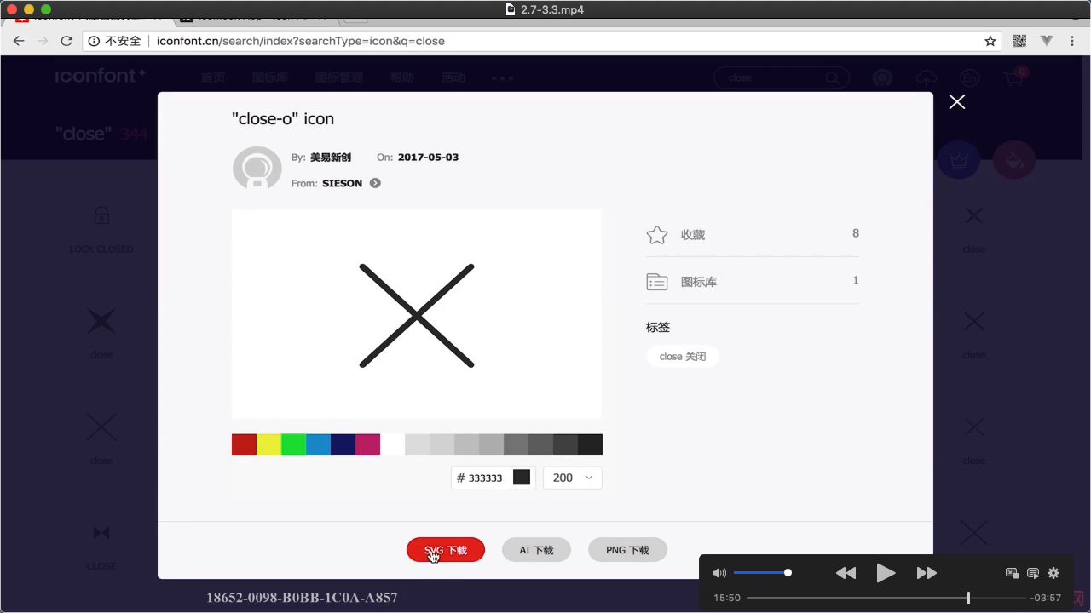The width and height of the screenshot is (1091, 613).
Task: Fast-forward the video
Action: pyautogui.click(x=926, y=573)
